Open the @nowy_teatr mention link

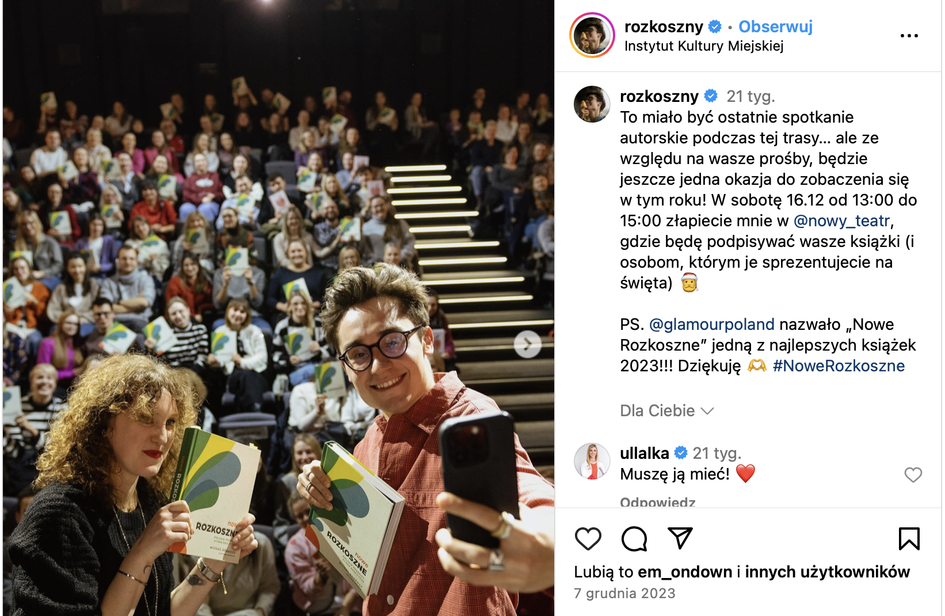click(841, 220)
